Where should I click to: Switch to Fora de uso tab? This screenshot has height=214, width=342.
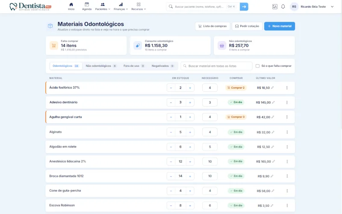click(134, 66)
